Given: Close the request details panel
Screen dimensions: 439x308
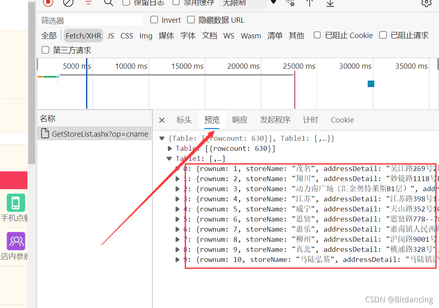Looking at the screenshot, I should (x=162, y=120).
